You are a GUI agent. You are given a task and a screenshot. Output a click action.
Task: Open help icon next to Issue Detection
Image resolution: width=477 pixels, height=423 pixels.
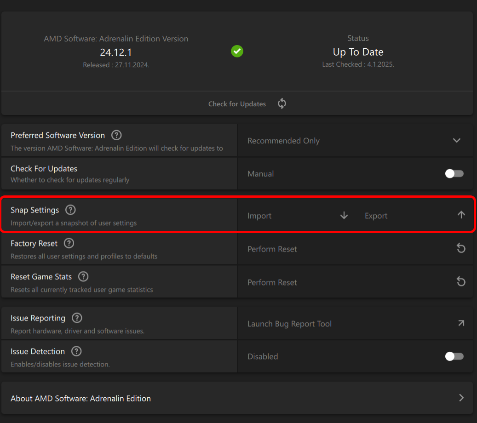76,351
